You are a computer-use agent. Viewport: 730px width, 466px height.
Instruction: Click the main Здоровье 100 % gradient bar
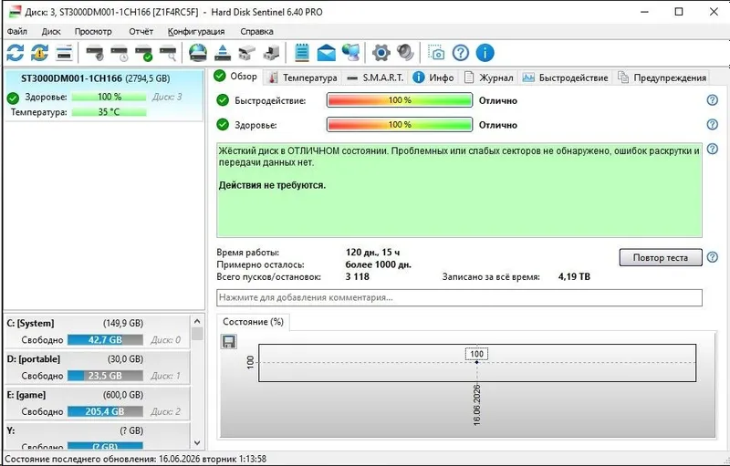click(x=400, y=125)
